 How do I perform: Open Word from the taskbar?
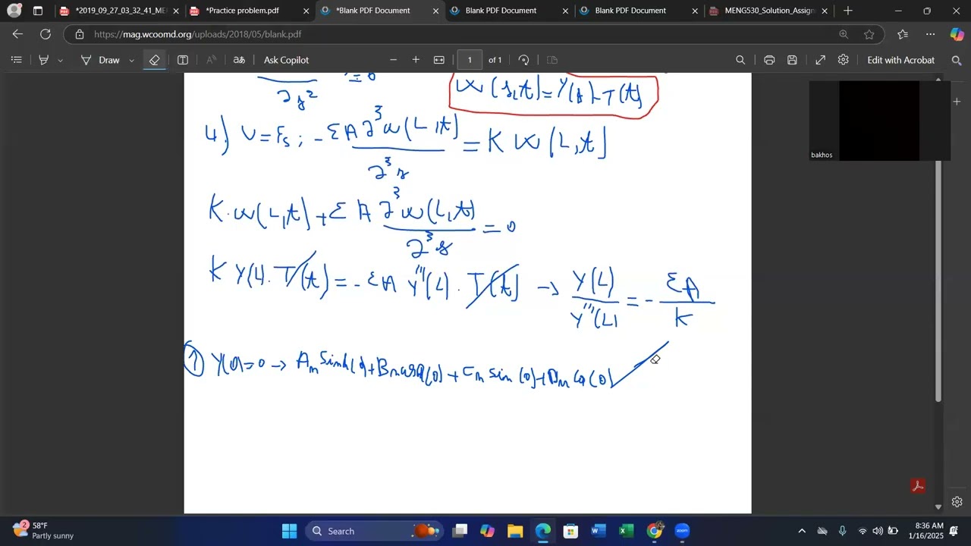tap(599, 531)
